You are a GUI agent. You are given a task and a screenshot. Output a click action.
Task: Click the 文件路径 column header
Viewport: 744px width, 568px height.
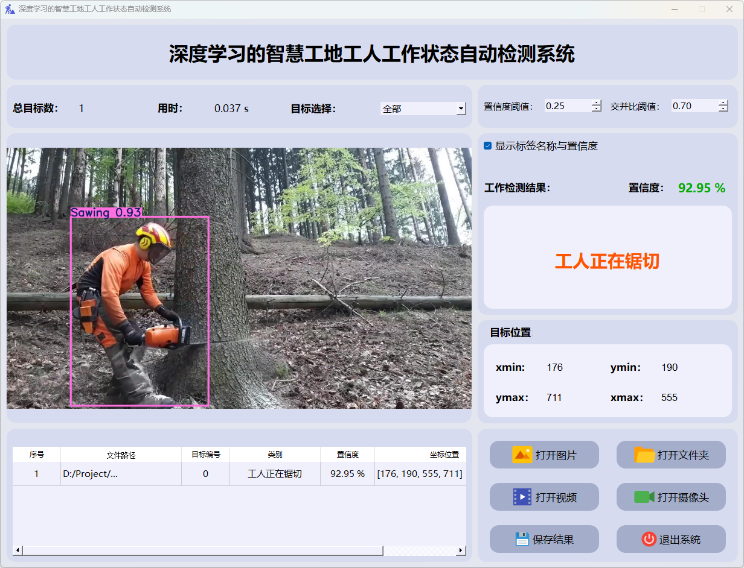pyautogui.click(x=121, y=455)
